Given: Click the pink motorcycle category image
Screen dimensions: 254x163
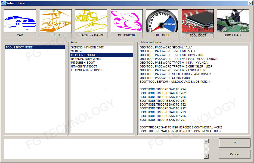Looking at the screenshot, I should click(x=127, y=21).
